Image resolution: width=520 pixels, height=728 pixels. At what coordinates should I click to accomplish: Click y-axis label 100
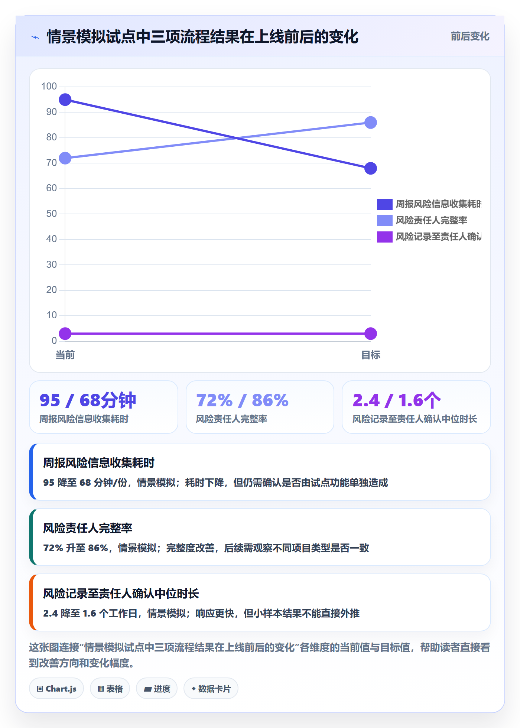coord(49,87)
